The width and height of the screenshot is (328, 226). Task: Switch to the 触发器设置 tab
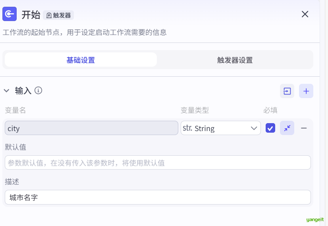pos(235,60)
